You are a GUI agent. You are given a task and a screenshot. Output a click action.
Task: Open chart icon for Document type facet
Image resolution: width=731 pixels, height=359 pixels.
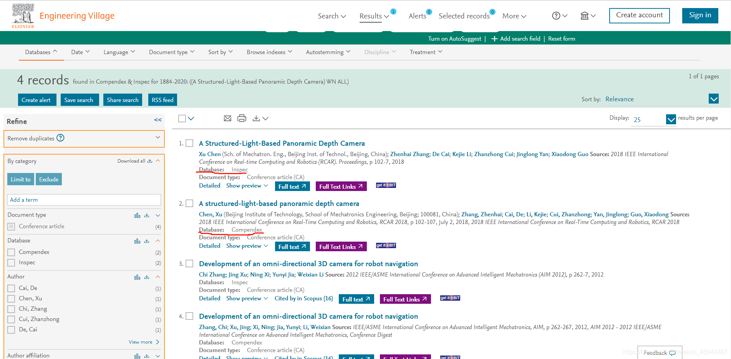point(137,216)
